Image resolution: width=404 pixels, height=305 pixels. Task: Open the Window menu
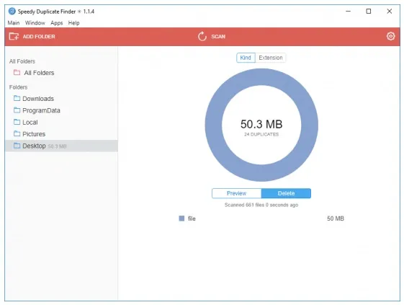coord(35,22)
